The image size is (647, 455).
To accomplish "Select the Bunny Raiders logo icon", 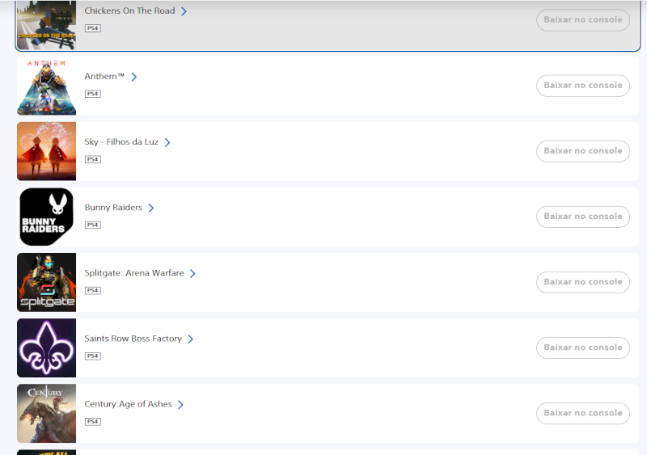I will click(x=46, y=217).
